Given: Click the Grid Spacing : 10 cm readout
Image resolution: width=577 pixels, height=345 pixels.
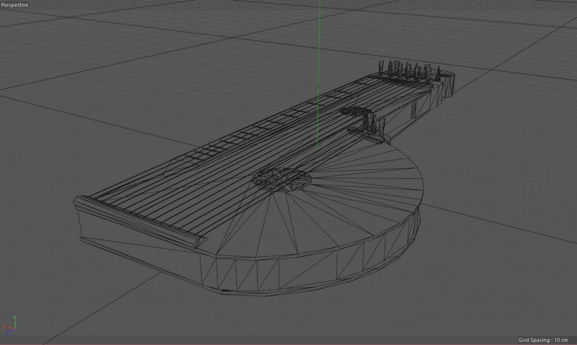Looking at the screenshot, I should click(x=543, y=340).
